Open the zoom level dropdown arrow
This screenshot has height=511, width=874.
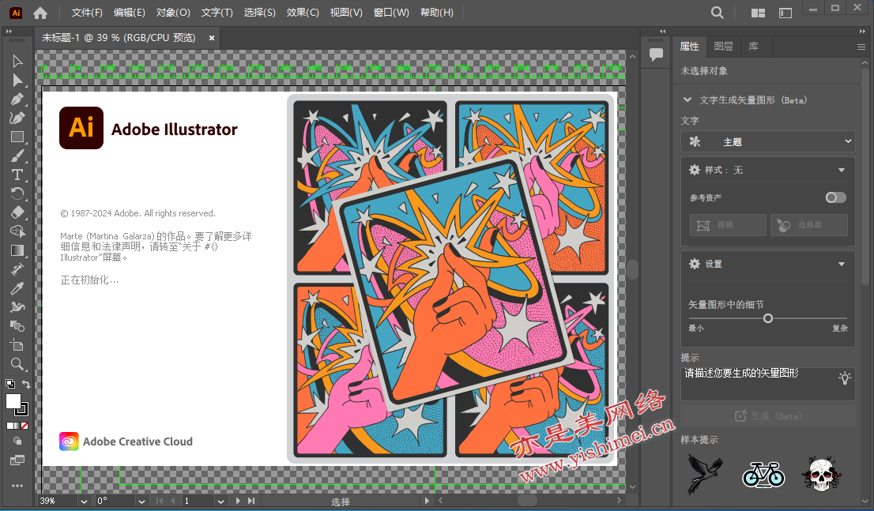click(84, 501)
